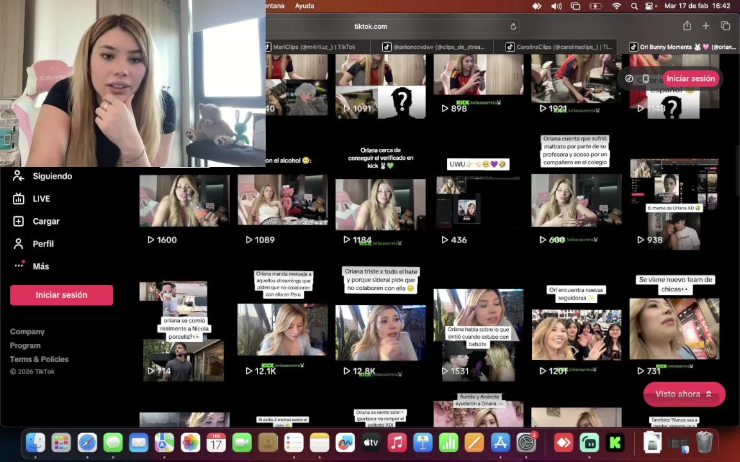Launch Apple TV from the dock
This screenshot has width=740, height=462.
coord(371,443)
